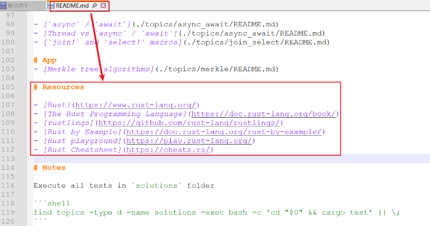Image resolution: width=430 pixels, height=226 pixels.
Task: Click the '```shell' code fence line
Action: coord(52,204)
